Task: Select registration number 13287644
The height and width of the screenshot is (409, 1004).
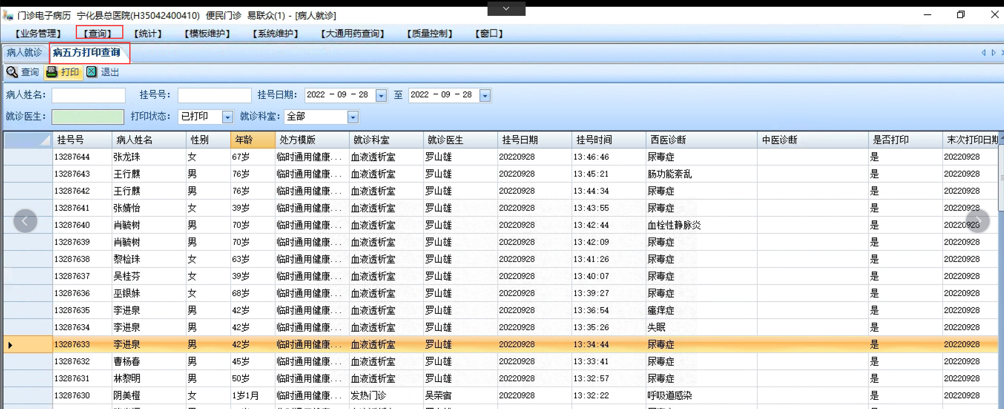Action: coord(72,157)
